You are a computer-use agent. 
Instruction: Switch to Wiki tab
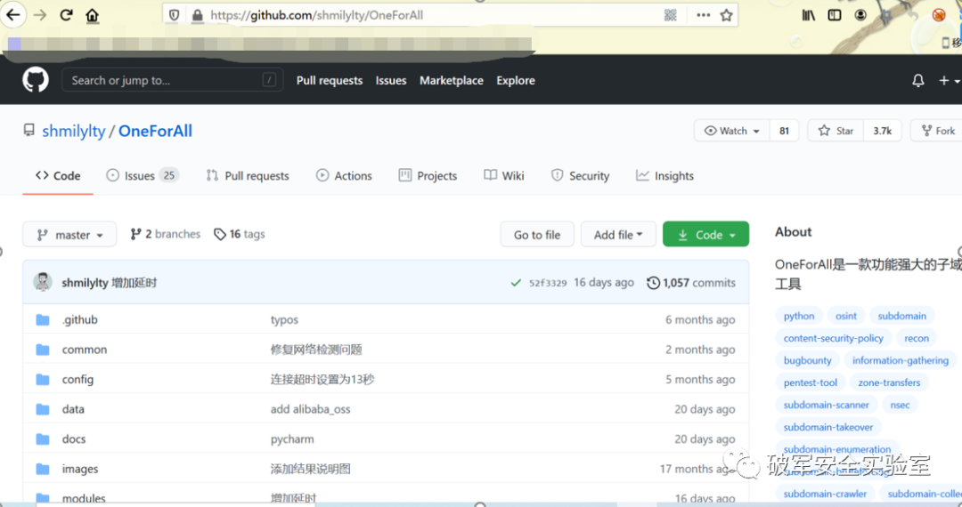pyautogui.click(x=503, y=176)
